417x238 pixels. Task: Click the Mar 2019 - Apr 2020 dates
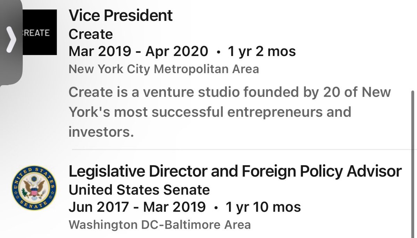click(x=138, y=51)
